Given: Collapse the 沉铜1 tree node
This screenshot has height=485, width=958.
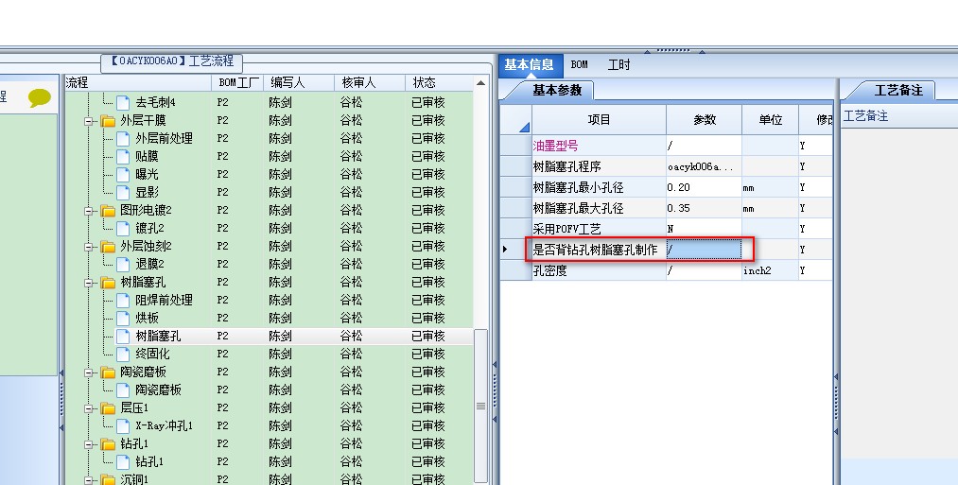Looking at the screenshot, I should tap(89, 480).
